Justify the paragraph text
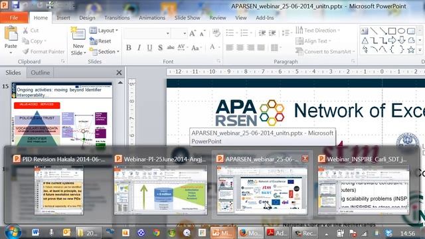The image size is (425, 239). point(261,48)
